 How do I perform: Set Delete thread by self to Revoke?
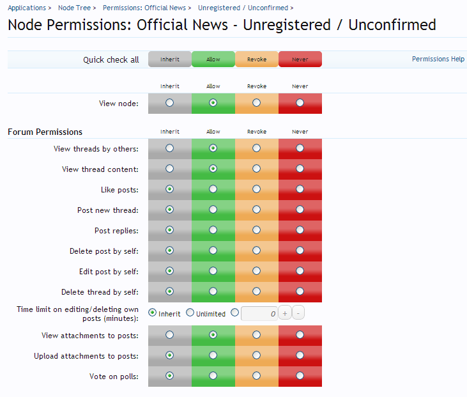pyautogui.click(x=256, y=291)
